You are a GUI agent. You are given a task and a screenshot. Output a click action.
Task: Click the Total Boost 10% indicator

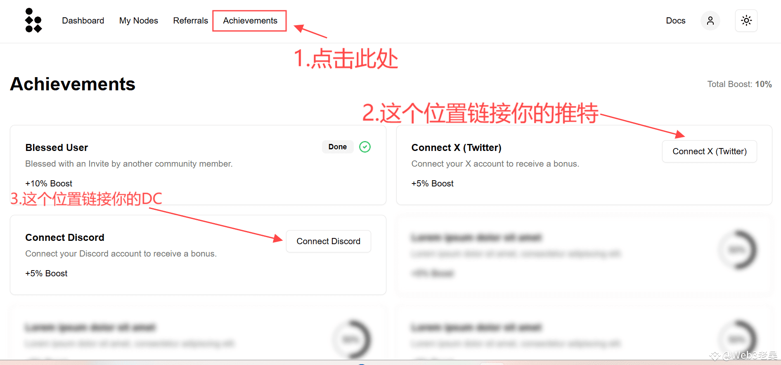click(x=739, y=84)
